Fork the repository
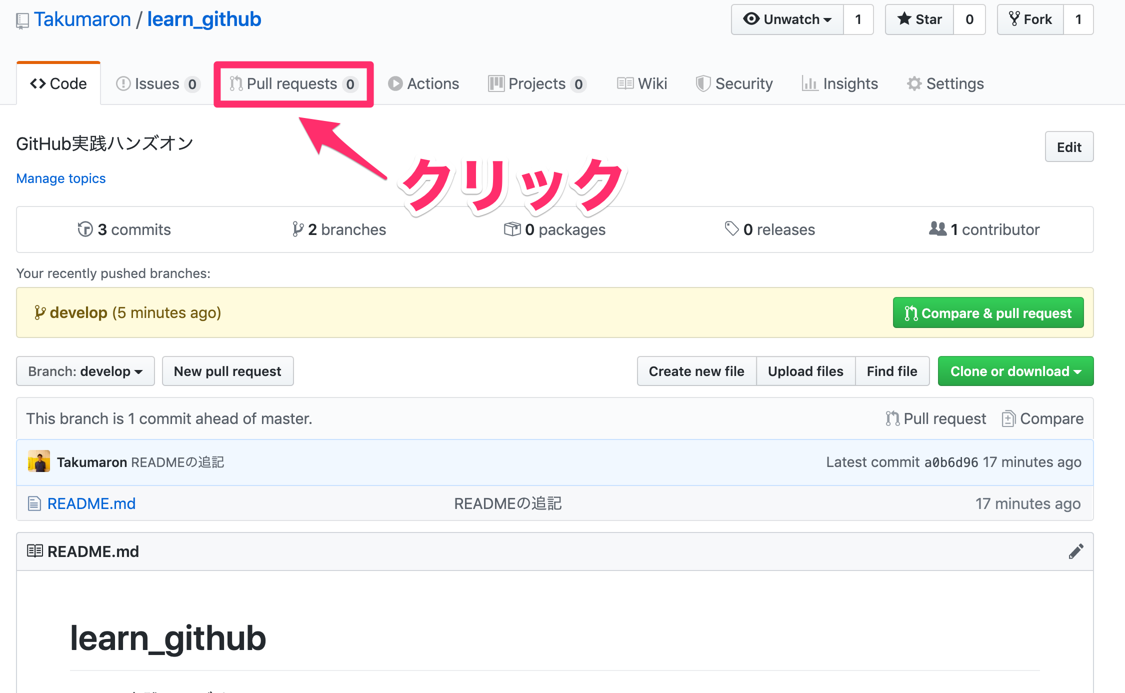 (x=1030, y=19)
